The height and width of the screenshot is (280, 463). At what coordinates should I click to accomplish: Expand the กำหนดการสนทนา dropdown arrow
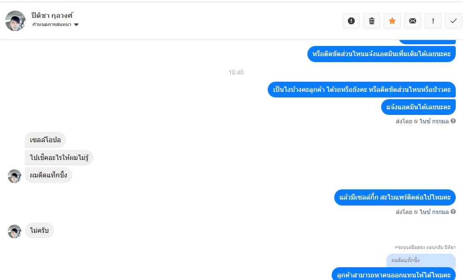[x=76, y=25]
